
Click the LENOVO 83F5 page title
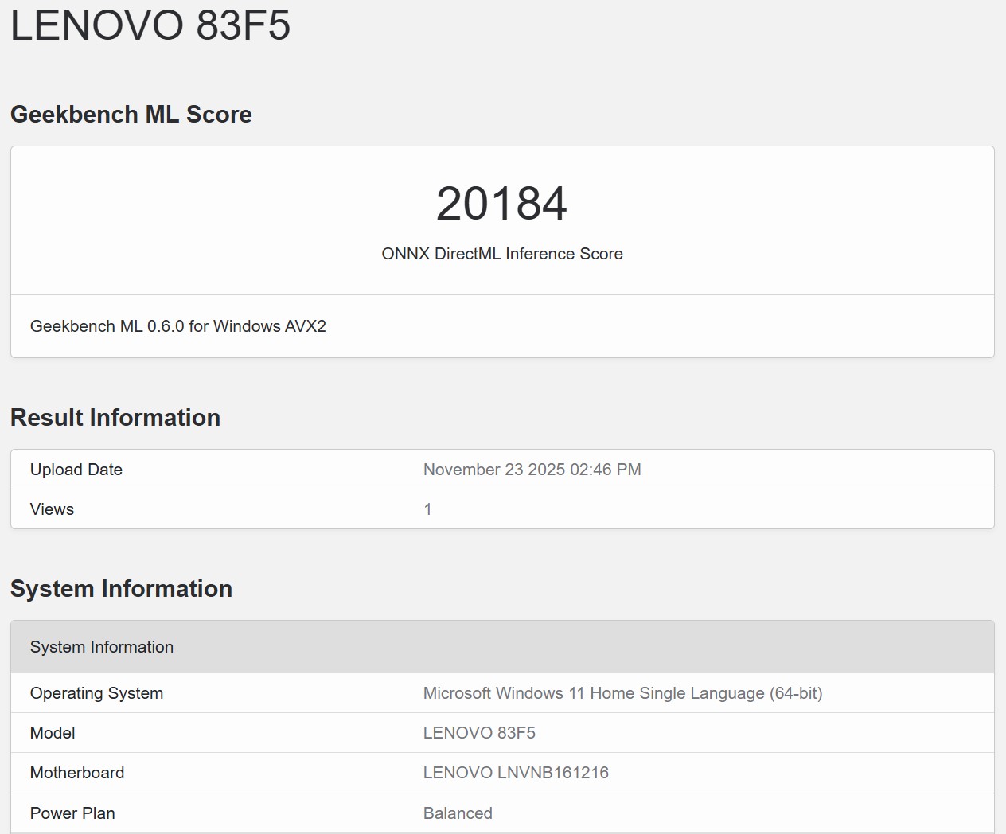(x=150, y=26)
